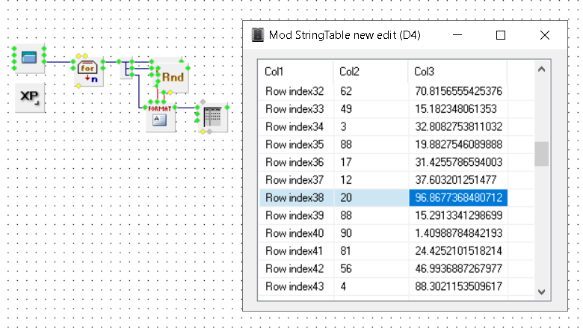Viewport: 583px width, 334px height.
Task: Click the vertical scrollbar thumb
Action: pyautogui.click(x=541, y=153)
